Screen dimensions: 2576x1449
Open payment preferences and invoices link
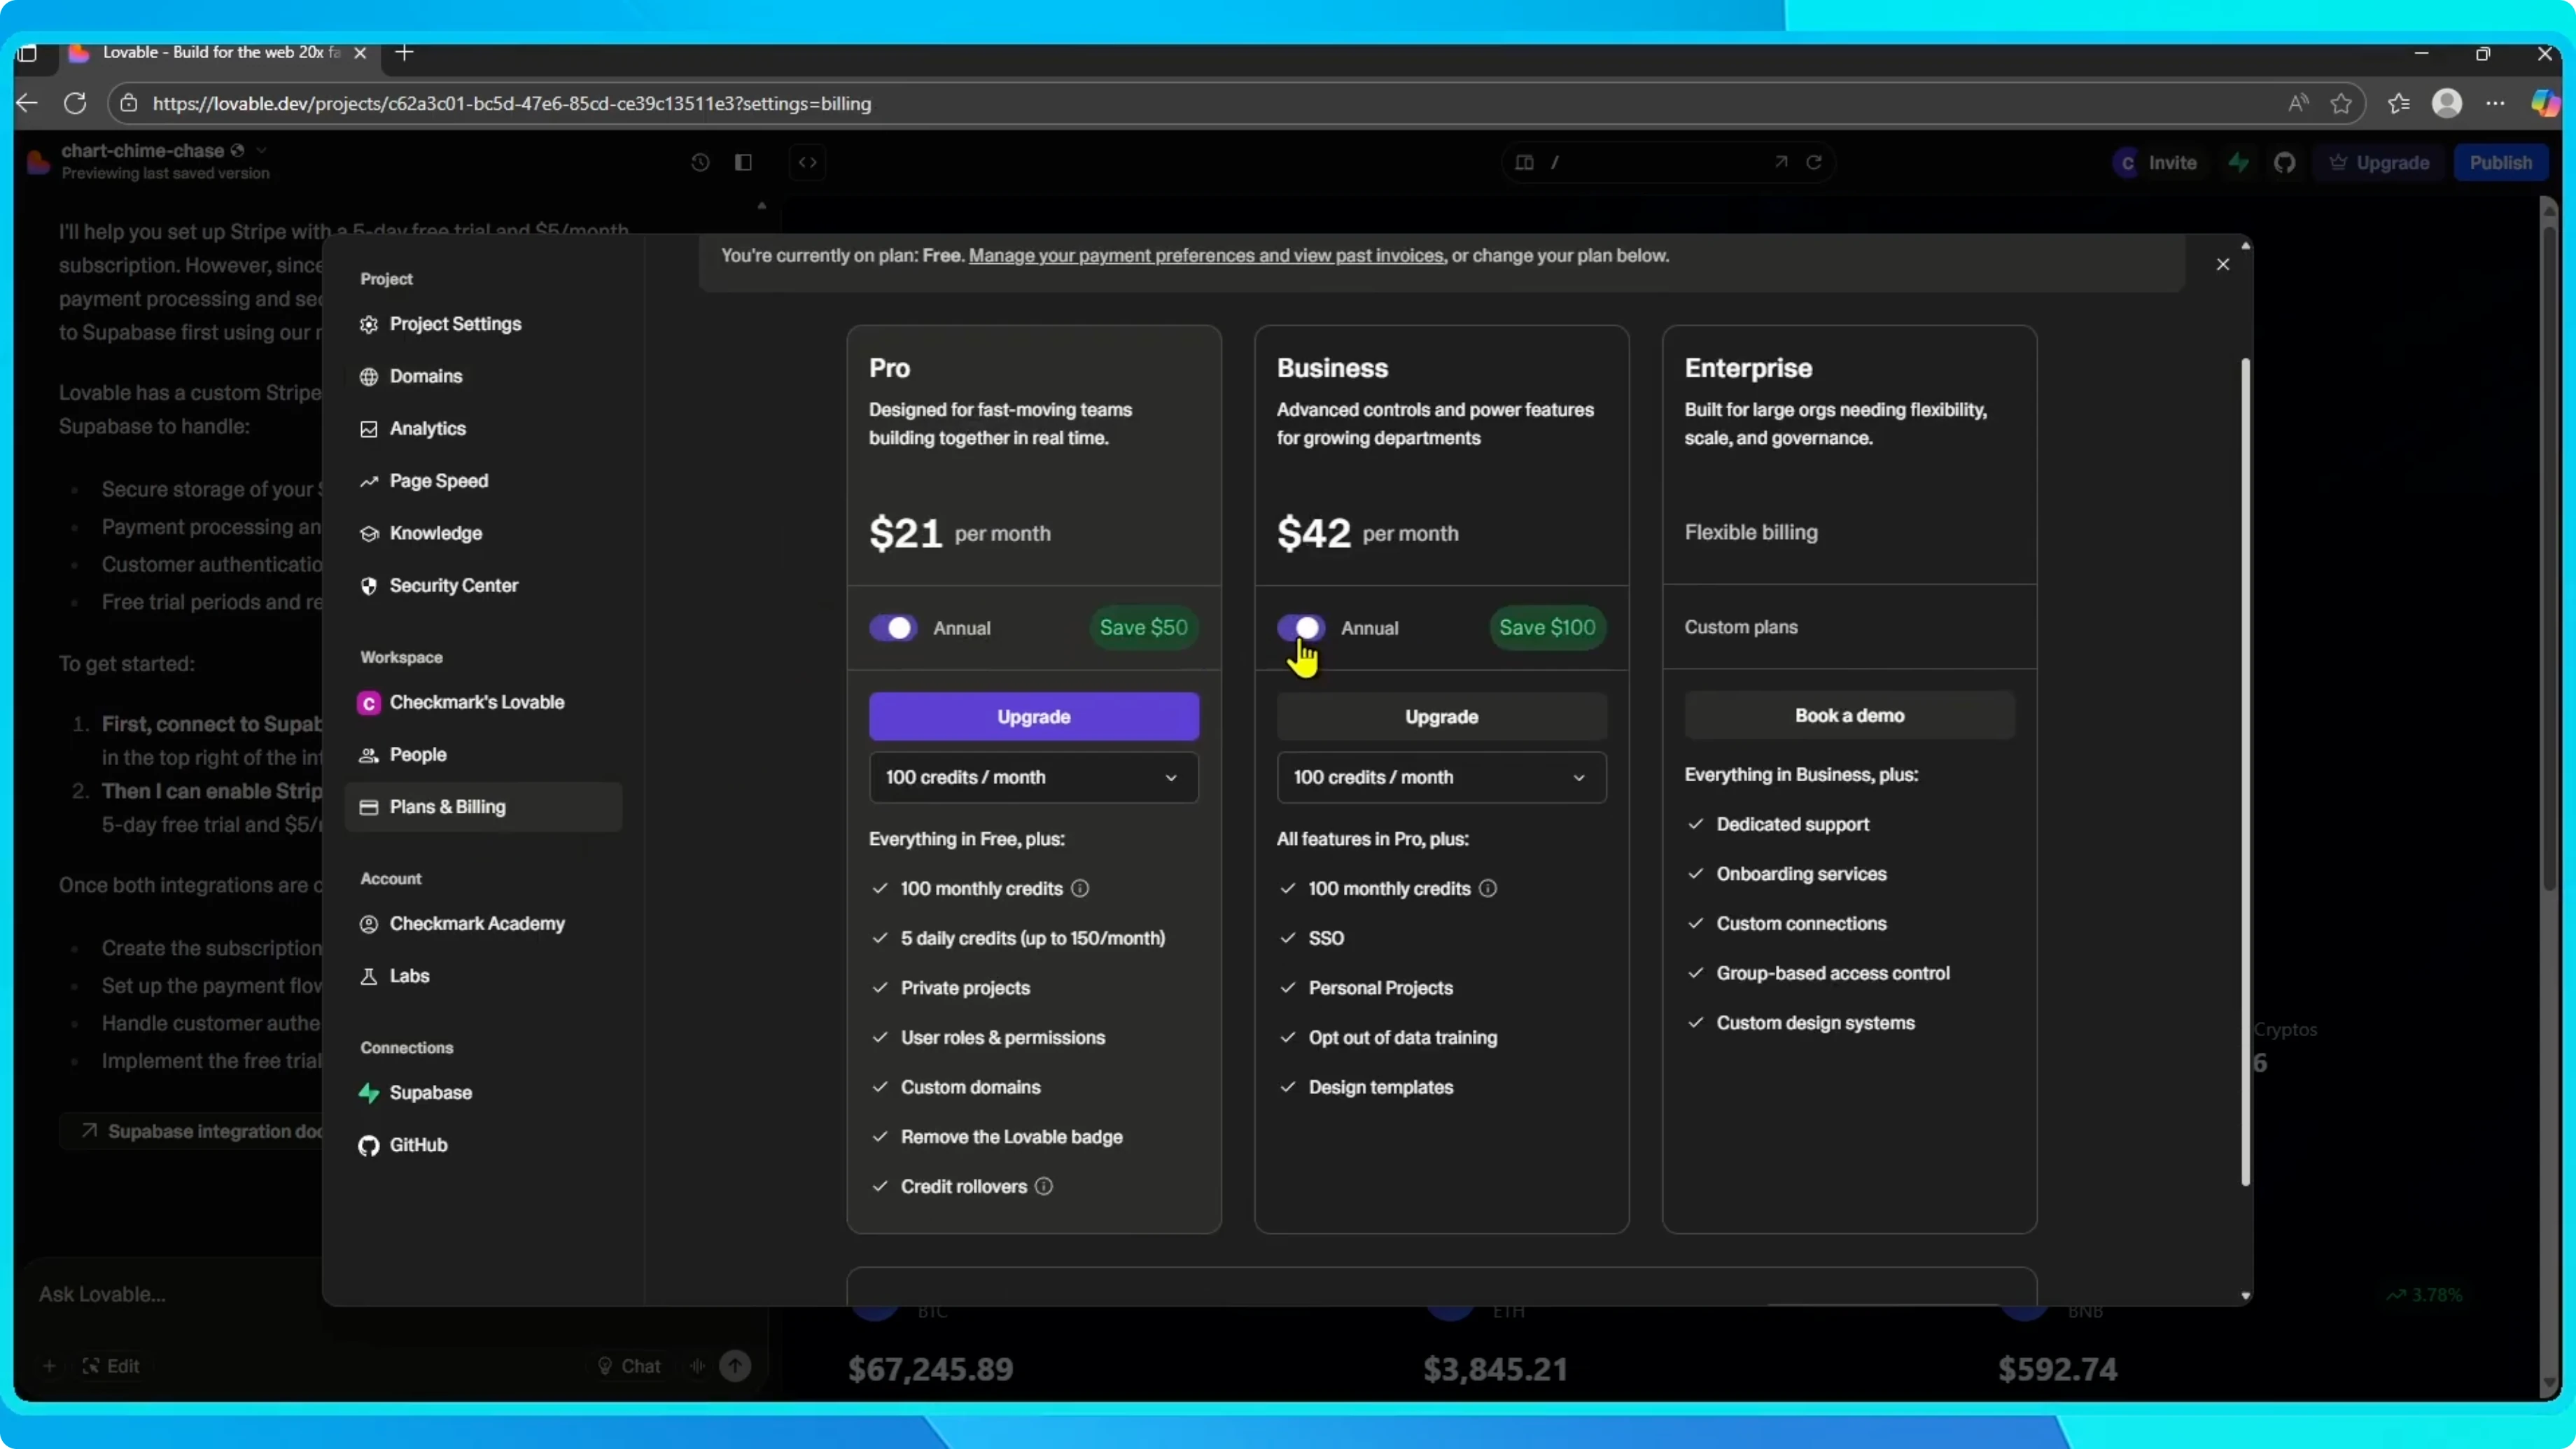click(x=1206, y=256)
